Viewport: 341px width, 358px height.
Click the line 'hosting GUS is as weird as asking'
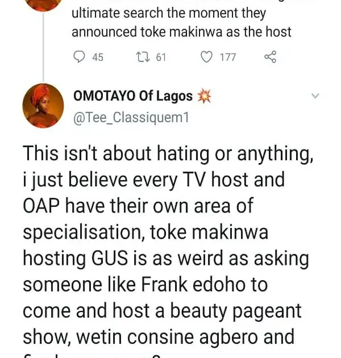(x=166, y=259)
